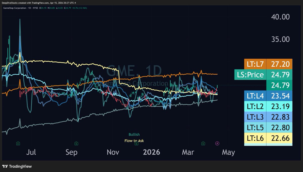
Task: Click the LT:L6 yellow level label to toggle it
Action: pyautogui.click(x=256, y=138)
